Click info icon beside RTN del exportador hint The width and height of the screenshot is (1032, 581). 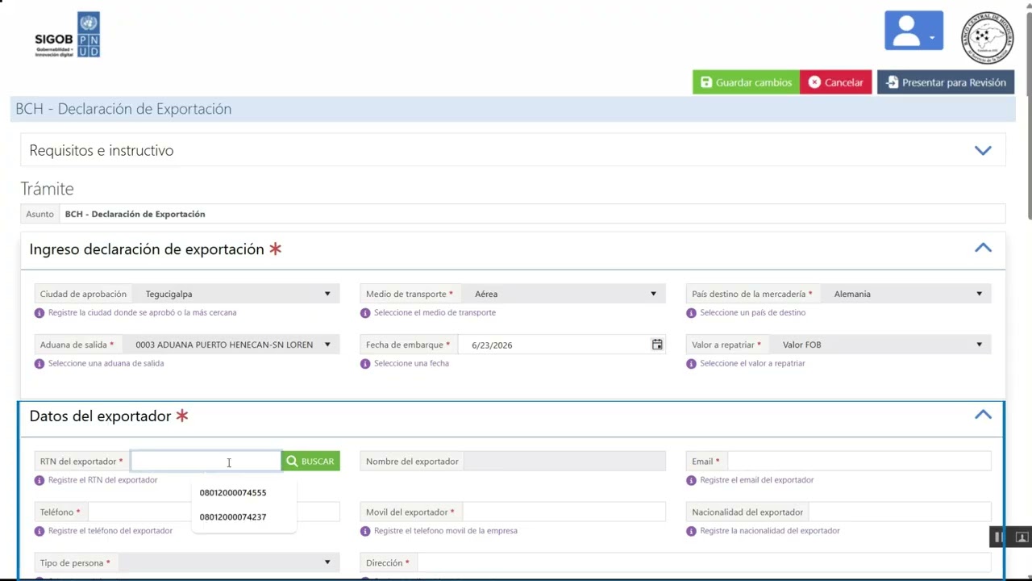(40, 480)
